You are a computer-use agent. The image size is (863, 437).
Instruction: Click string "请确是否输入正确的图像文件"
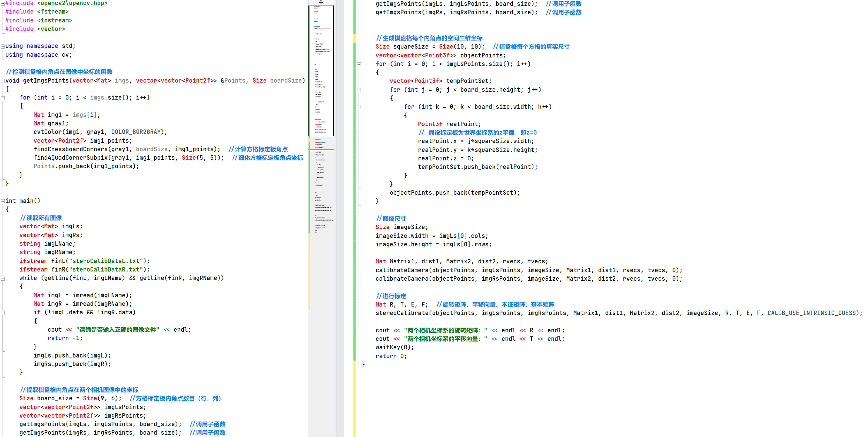[118, 330]
